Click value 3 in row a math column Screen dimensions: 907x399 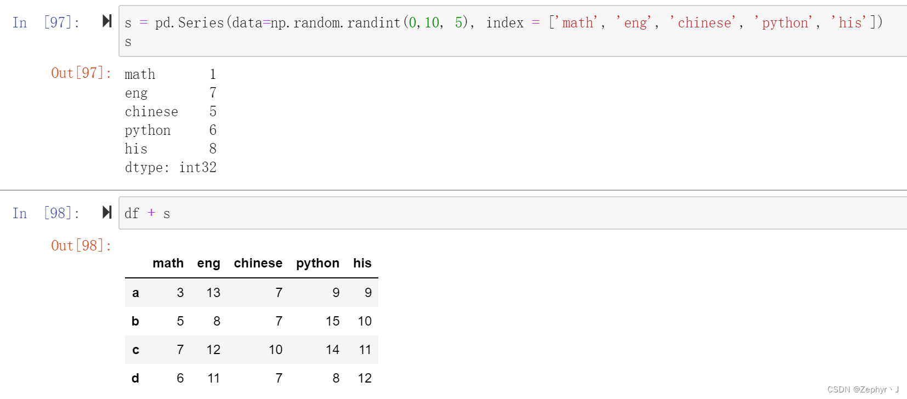pyautogui.click(x=180, y=293)
